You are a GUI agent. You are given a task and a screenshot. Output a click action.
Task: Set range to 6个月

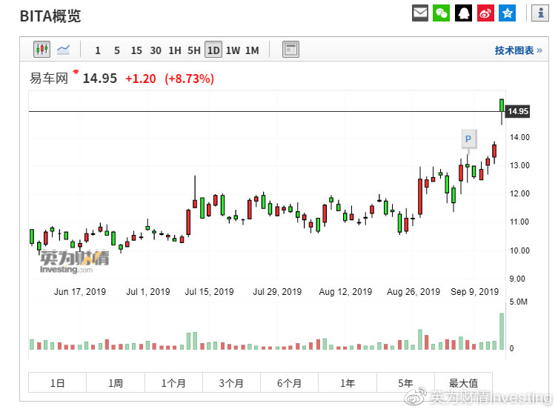[x=289, y=383]
